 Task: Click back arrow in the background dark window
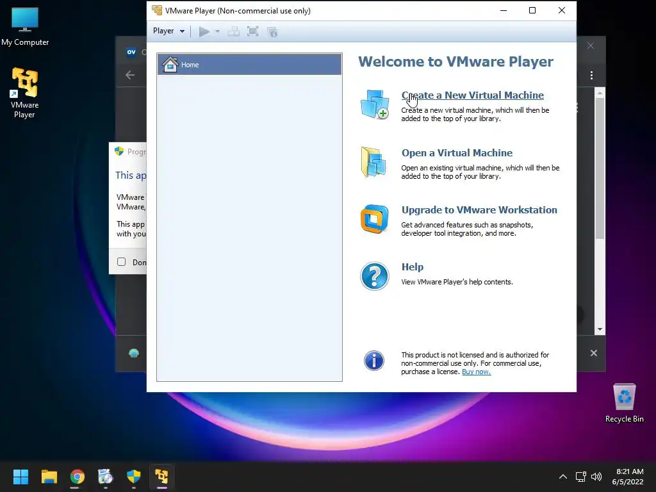130,76
